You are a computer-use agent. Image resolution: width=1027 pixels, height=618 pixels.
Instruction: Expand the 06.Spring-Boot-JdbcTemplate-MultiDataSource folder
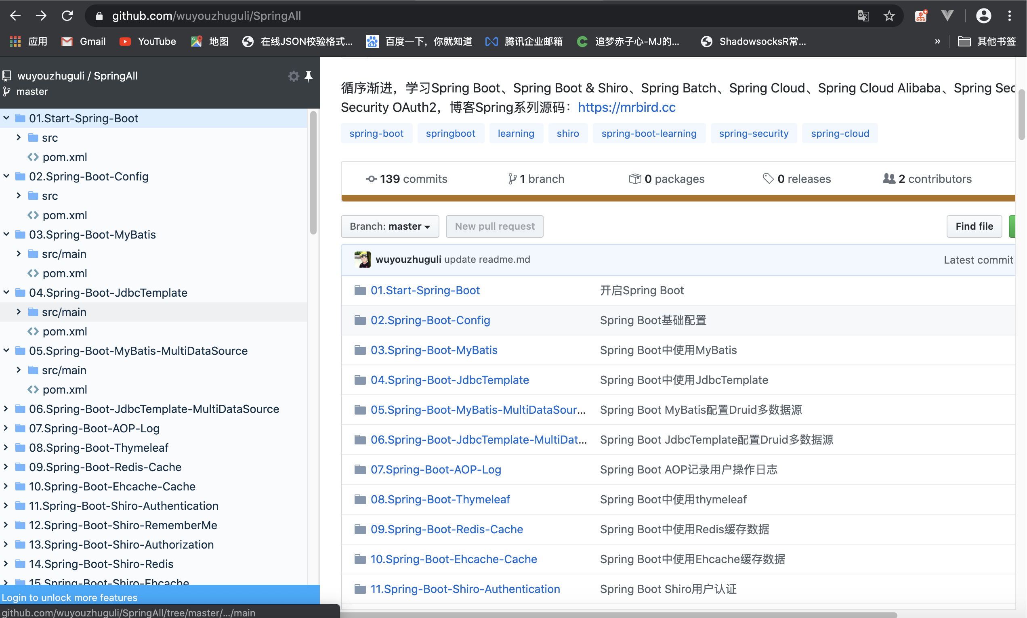pos(6,409)
